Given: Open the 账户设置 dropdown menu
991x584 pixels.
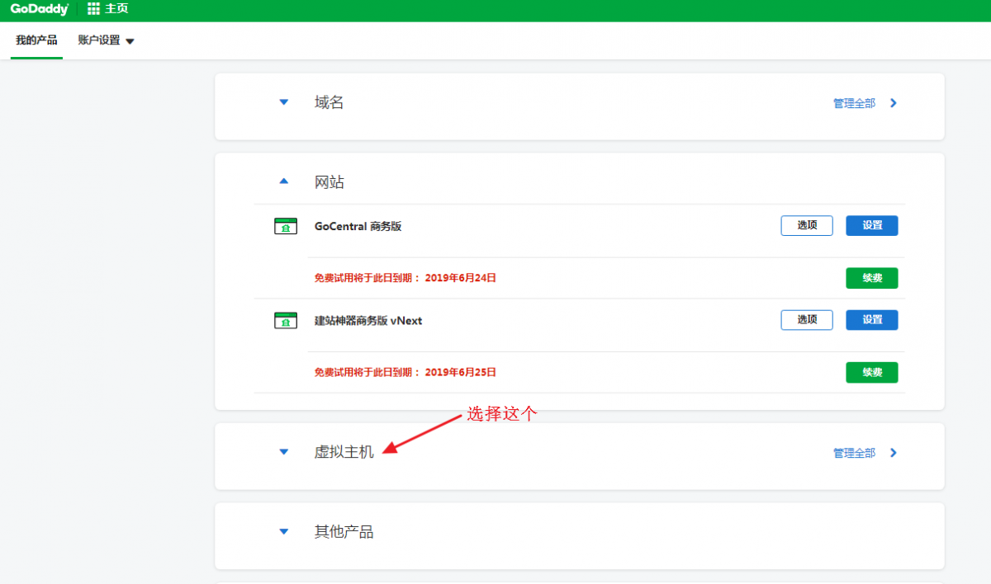Looking at the screenshot, I should coord(107,40).
